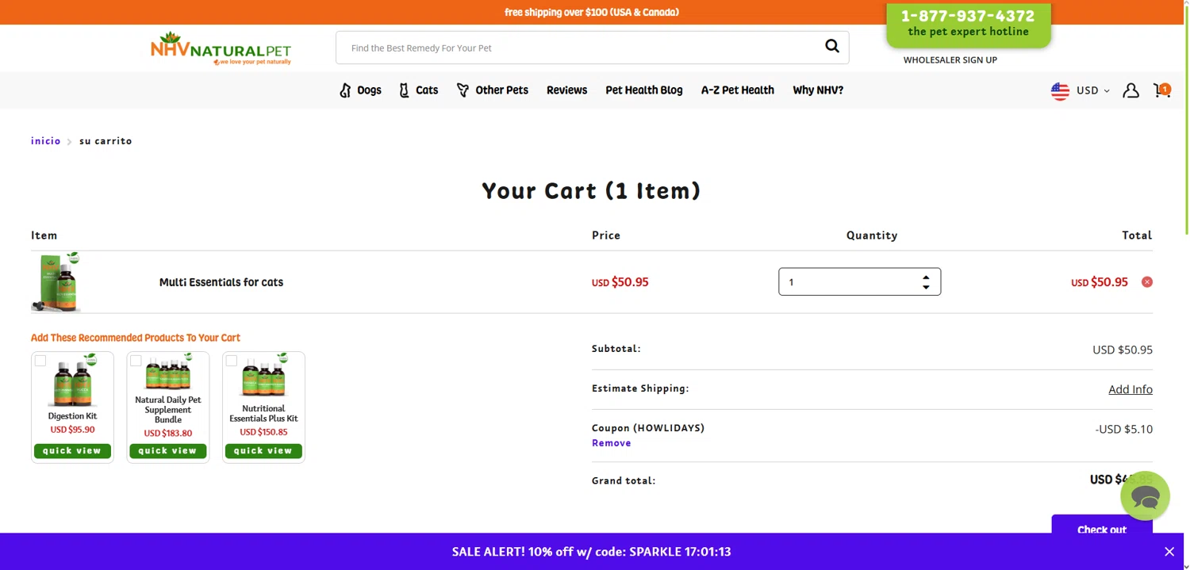The width and height of the screenshot is (1190, 570).
Task: Open the USD currency dropdown
Action: 1092,90
